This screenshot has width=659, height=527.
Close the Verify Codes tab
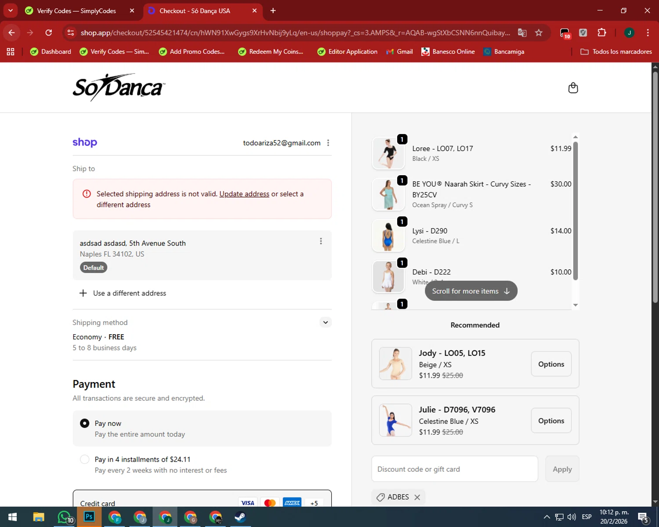pyautogui.click(x=132, y=11)
